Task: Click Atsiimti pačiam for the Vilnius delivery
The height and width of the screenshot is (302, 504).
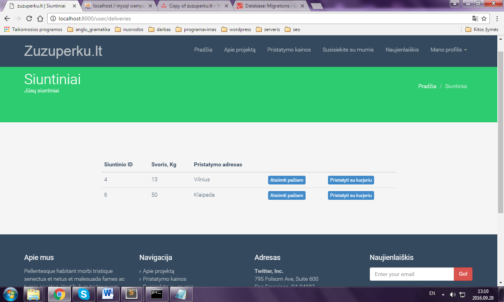Action: 287,180
